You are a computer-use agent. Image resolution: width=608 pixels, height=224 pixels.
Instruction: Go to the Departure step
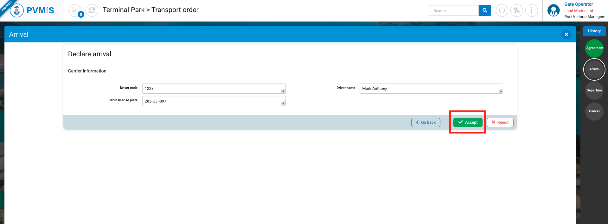[x=594, y=90]
